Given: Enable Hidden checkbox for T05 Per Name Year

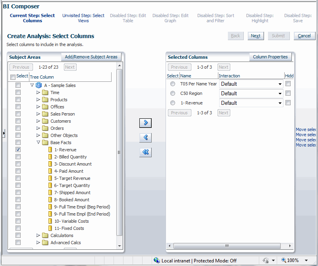Looking at the screenshot, I should click(288, 84).
